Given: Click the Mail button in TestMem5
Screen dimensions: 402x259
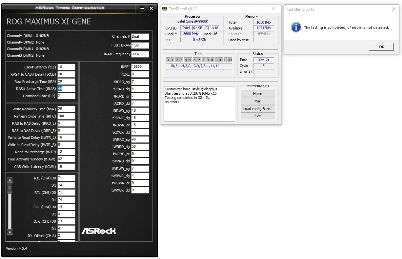Looking at the screenshot, I should click(257, 101).
